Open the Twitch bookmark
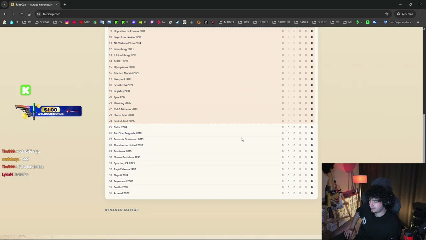The width and height of the screenshot is (426, 240). tap(152, 22)
